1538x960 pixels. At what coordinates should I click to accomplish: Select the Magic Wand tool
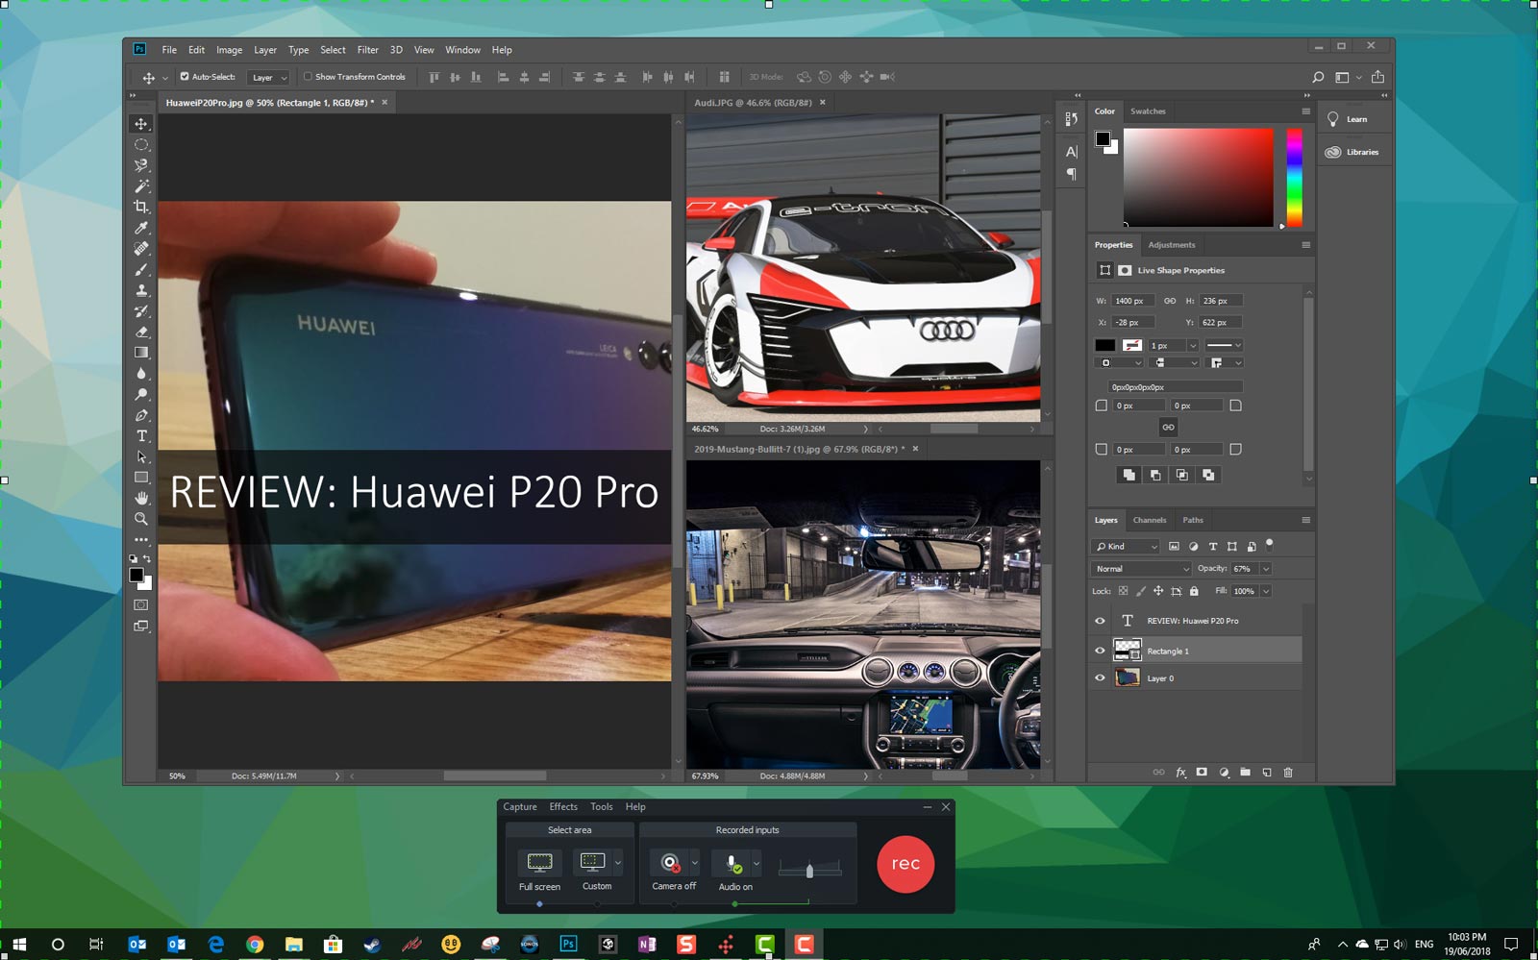pyautogui.click(x=141, y=186)
